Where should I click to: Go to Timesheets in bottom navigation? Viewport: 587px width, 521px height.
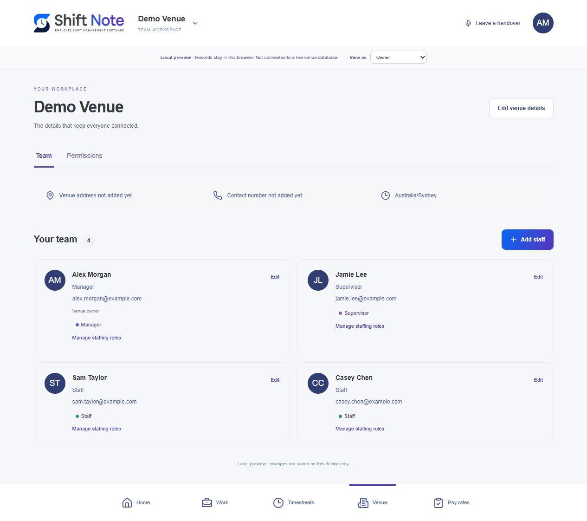click(294, 502)
